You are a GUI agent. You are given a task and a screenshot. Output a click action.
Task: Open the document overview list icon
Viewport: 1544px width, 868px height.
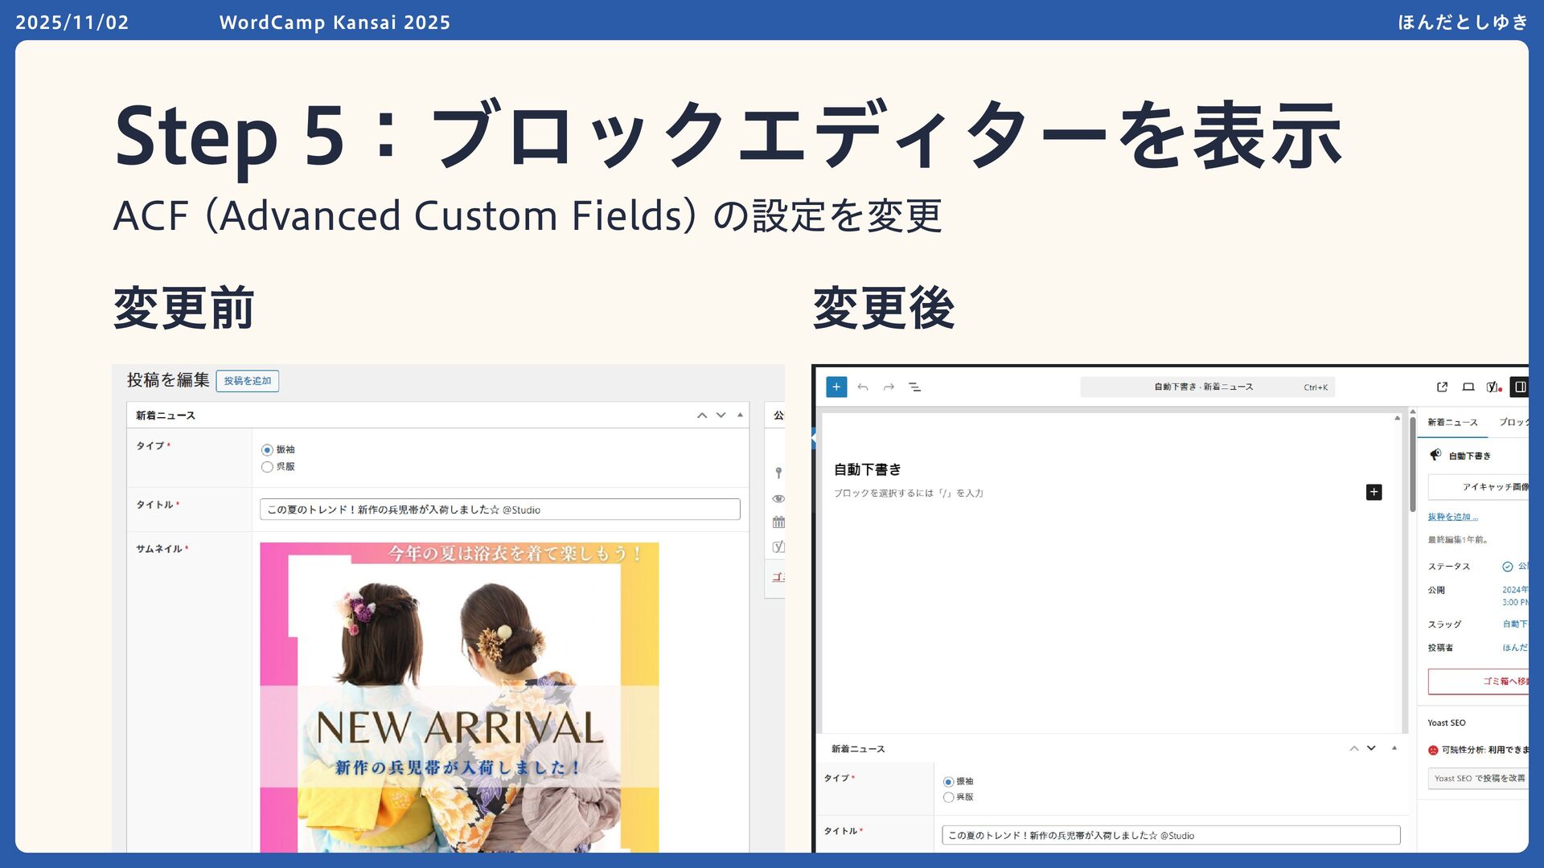[914, 387]
